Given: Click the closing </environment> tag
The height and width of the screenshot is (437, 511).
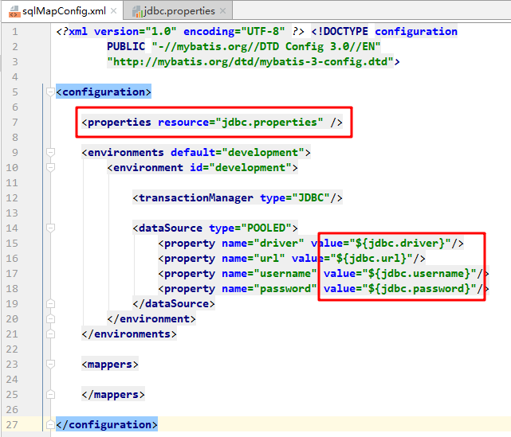Looking at the screenshot, I should [x=151, y=319].
